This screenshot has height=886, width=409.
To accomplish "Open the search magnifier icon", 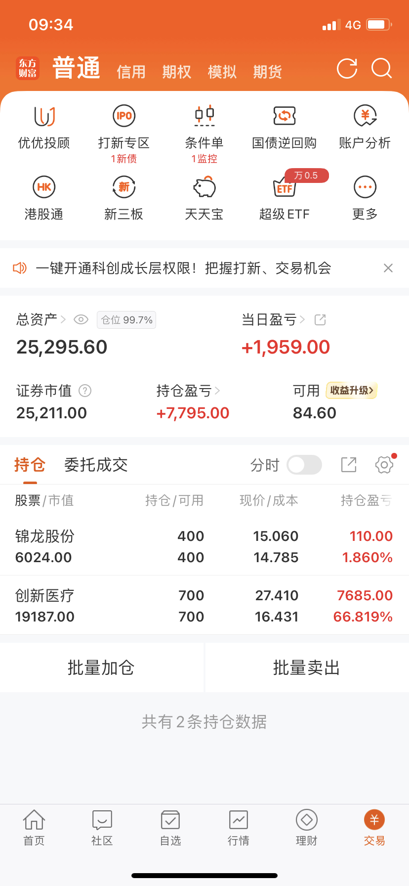I will [x=381, y=69].
